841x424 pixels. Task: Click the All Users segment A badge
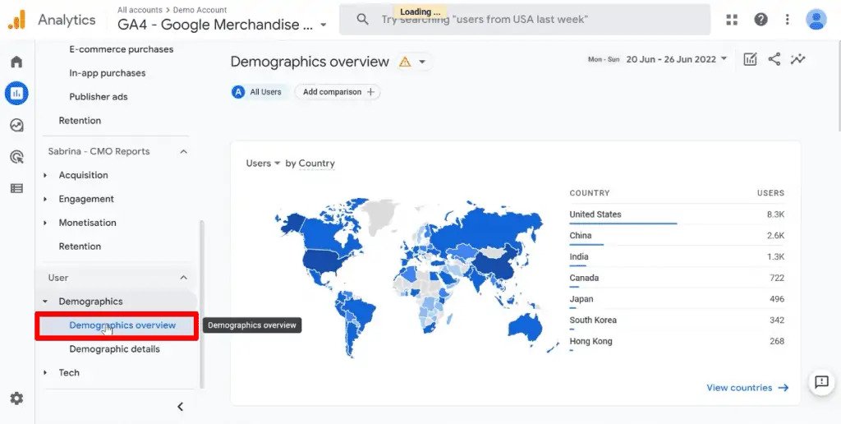[x=237, y=92]
